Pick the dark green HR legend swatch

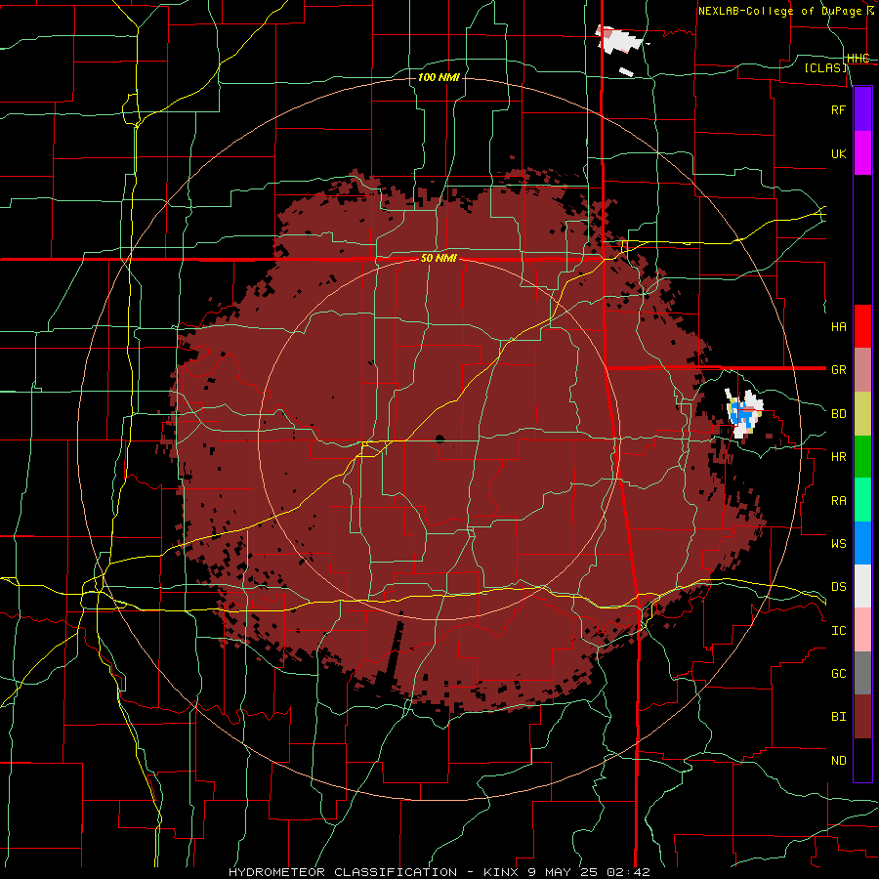pyautogui.click(x=862, y=456)
